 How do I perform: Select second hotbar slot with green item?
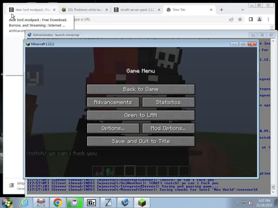click(109, 171)
